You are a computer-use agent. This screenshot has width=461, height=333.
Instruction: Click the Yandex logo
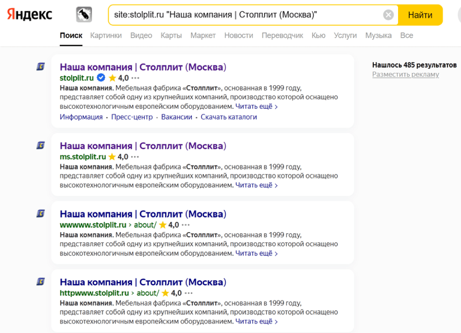(30, 15)
